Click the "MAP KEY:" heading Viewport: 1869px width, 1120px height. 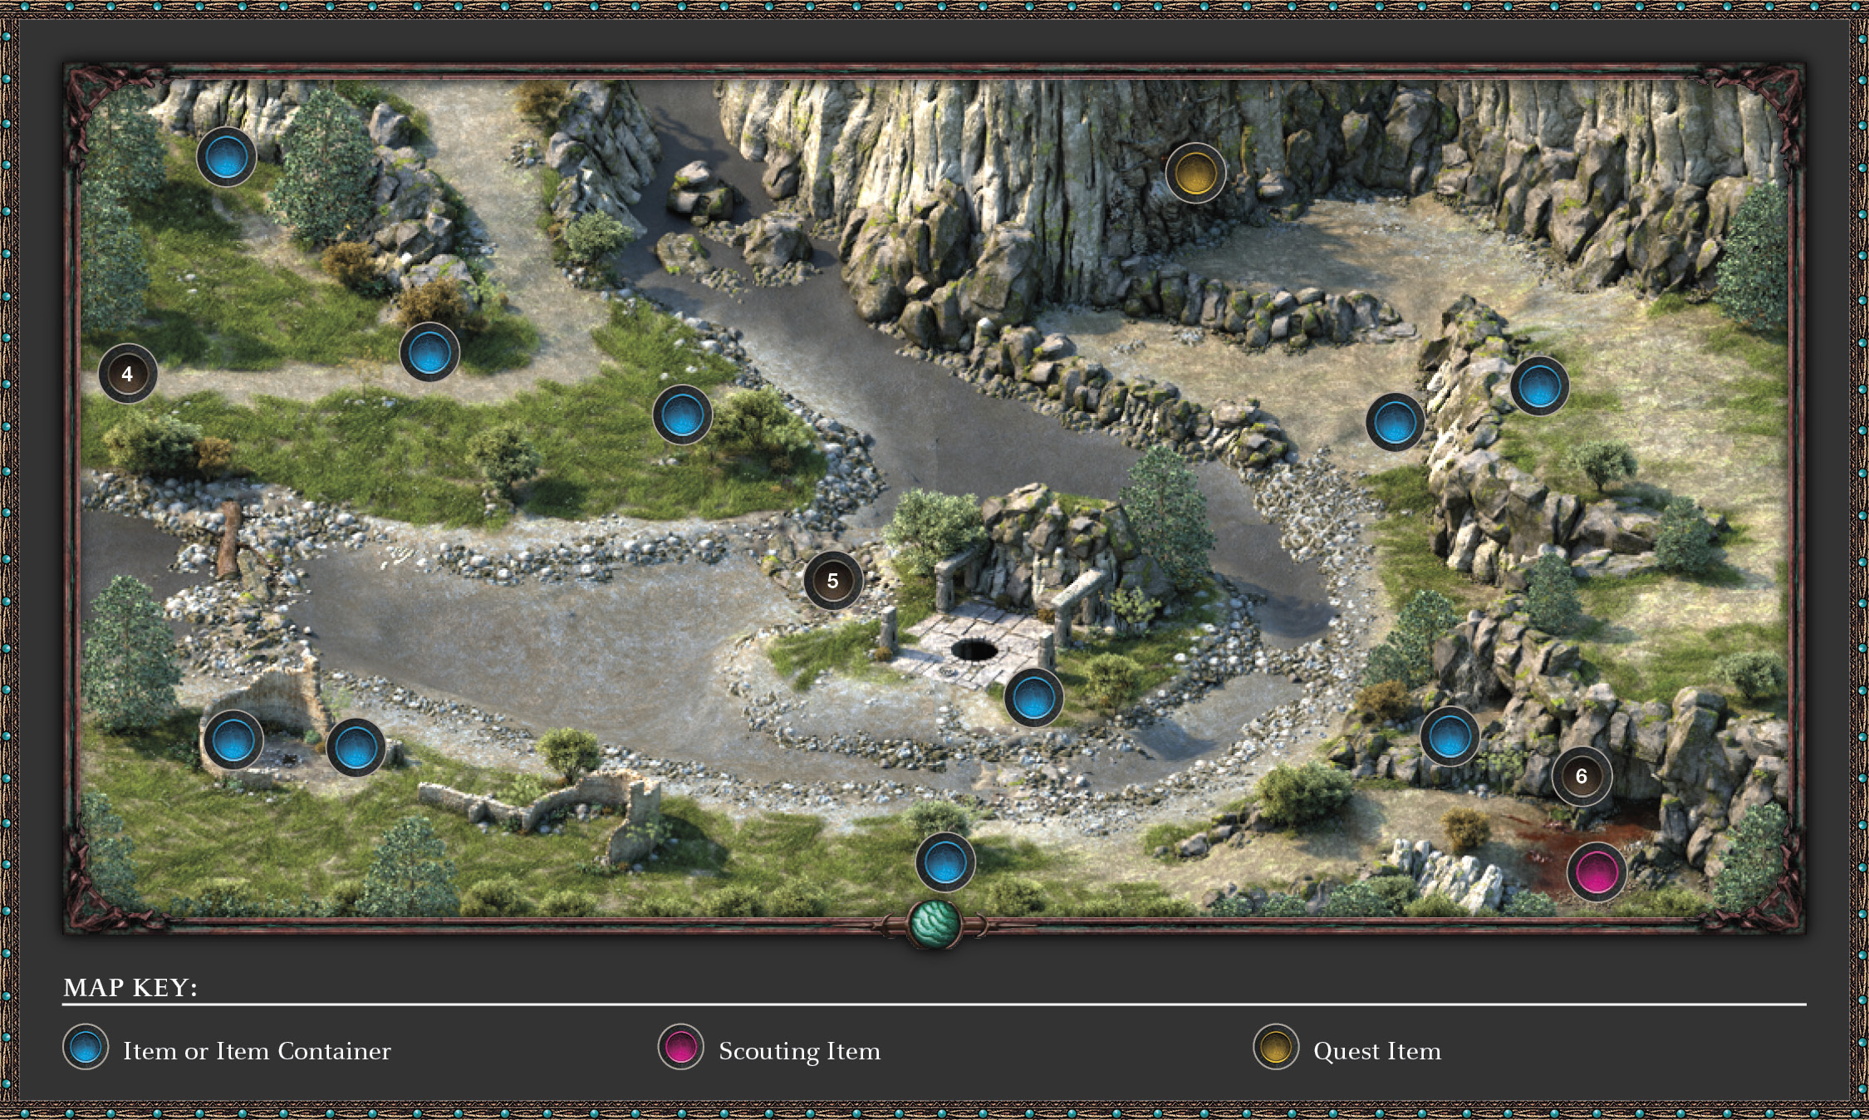click(x=130, y=987)
